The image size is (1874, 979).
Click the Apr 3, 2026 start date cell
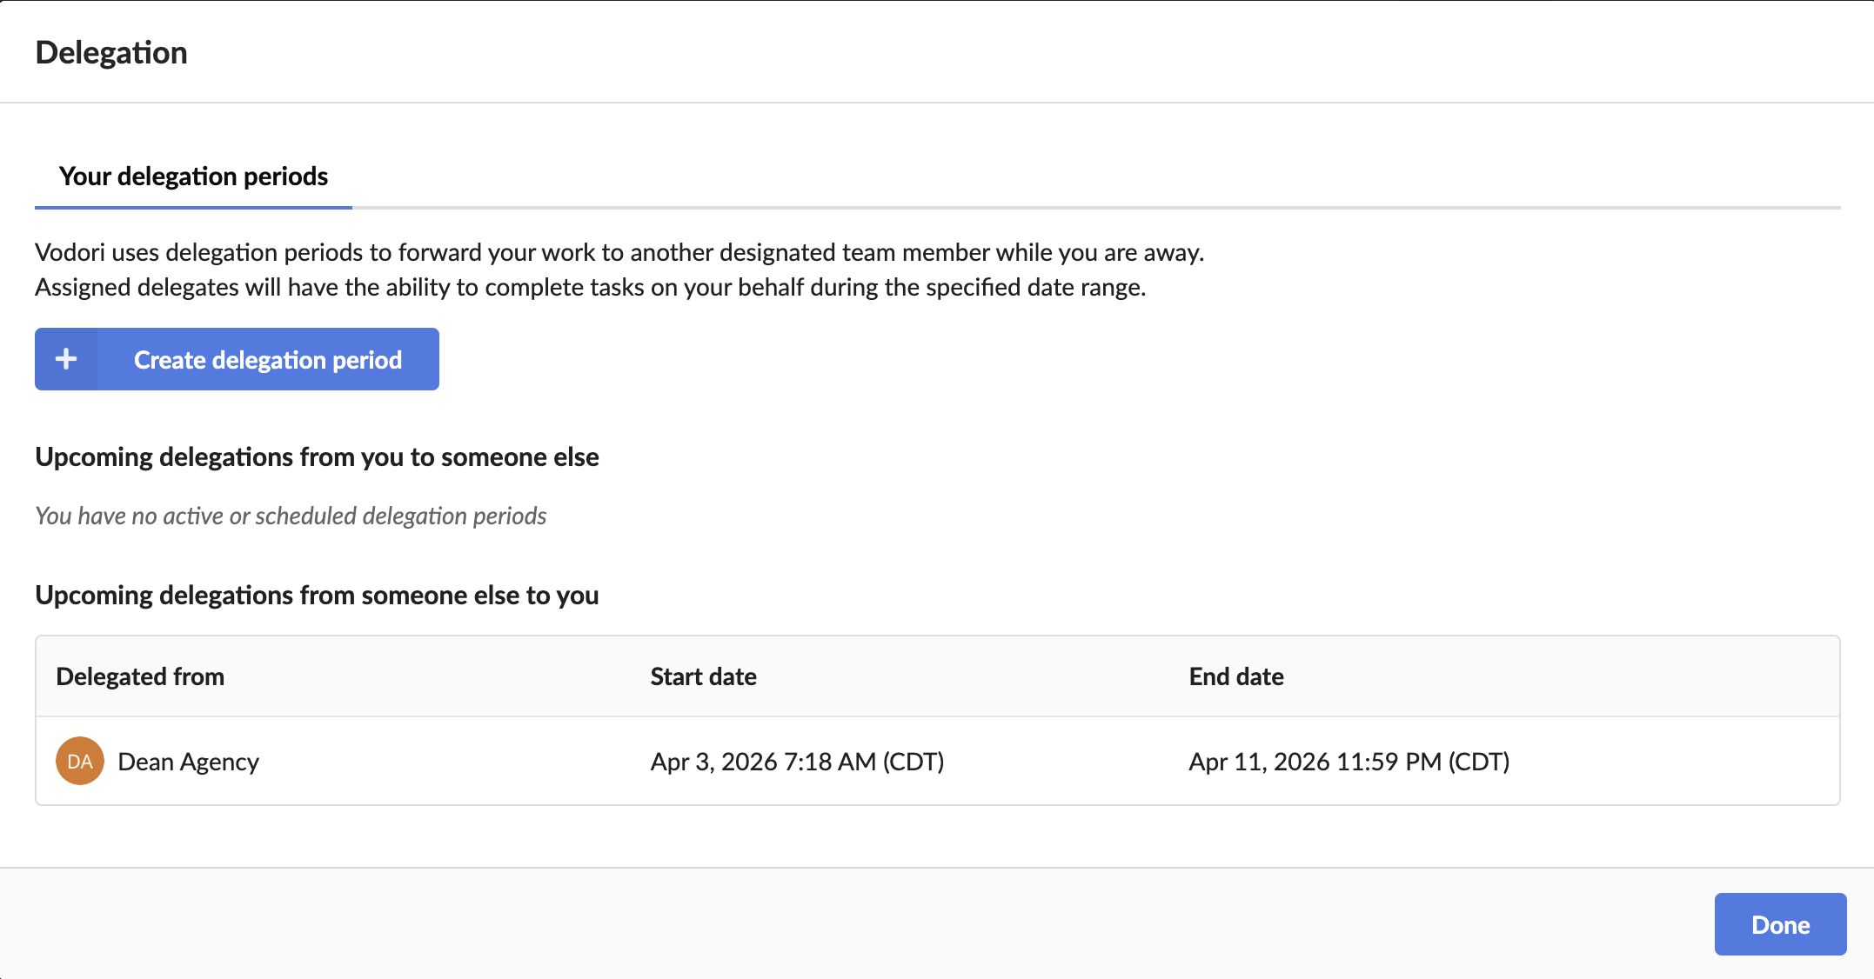(797, 762)
